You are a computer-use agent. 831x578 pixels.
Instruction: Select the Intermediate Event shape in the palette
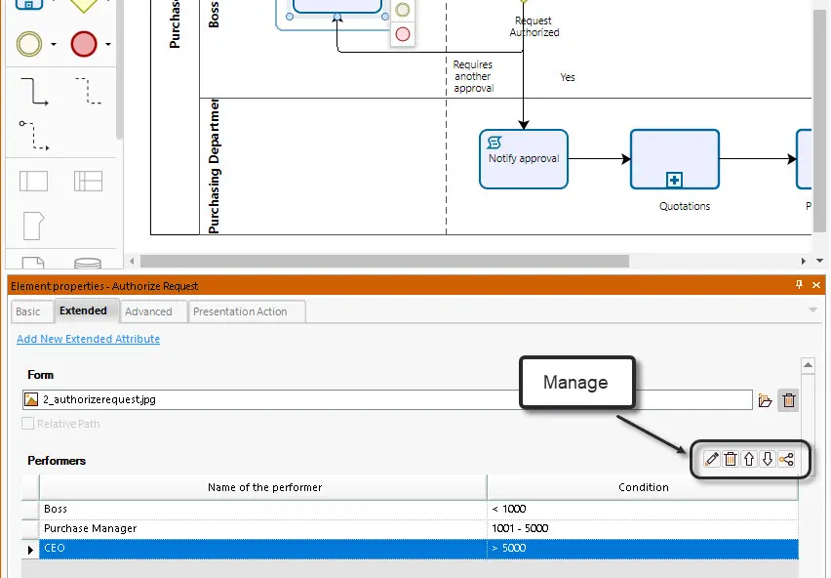pyautogui.click(x=29, y=44)
